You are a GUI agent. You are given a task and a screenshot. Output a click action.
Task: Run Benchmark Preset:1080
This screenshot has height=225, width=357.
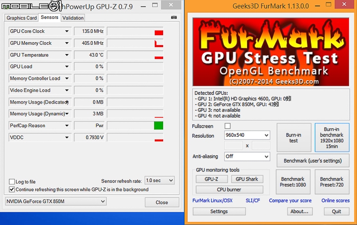(x=293, y=182)
